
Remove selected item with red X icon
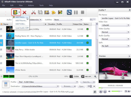(24, 12)
